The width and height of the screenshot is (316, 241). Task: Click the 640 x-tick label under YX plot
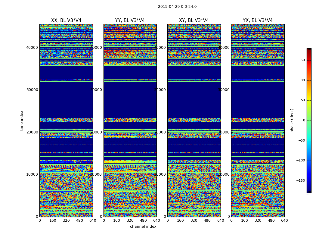click(284, 221)
